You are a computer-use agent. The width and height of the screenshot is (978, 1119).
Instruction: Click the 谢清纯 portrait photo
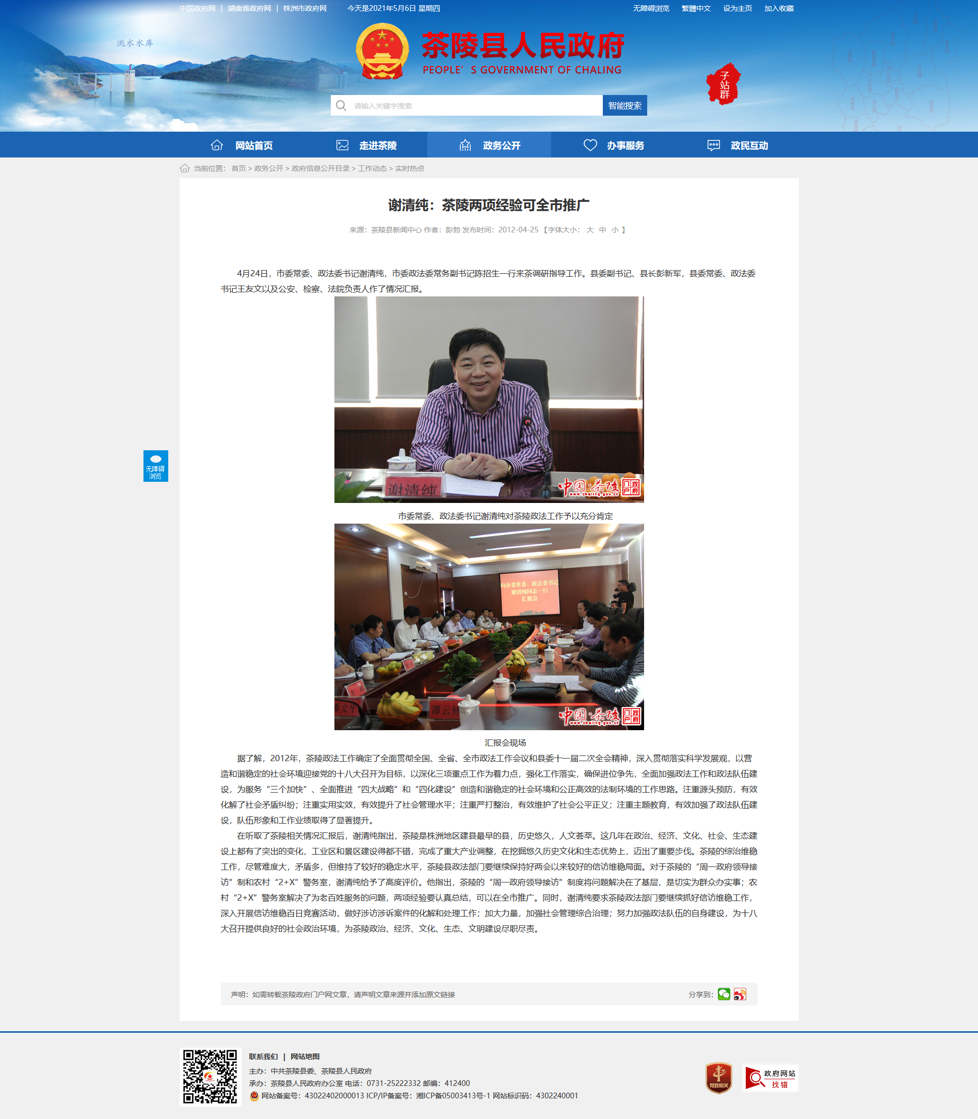[x=489, y=399]
